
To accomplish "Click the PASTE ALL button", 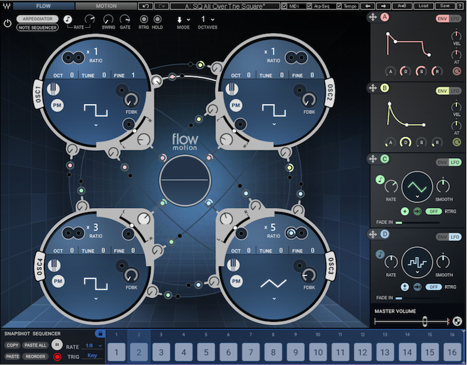I will pos(35,345).
